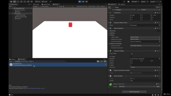171x96 pixels.
Task: Open the Motion Vectors dropdown
Action: 145,46
